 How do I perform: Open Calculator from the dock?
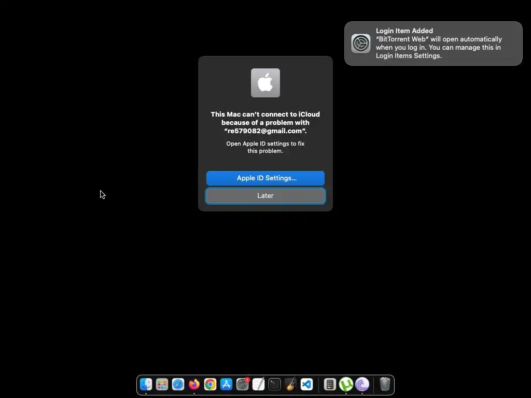click(x=330, y=384)
